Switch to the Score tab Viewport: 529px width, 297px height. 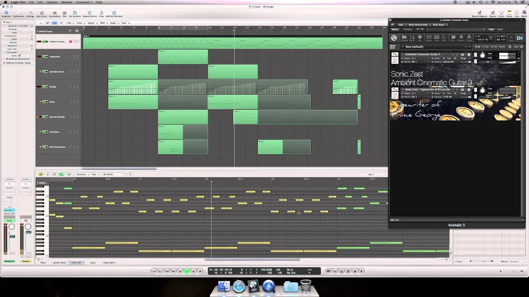pos(93,263)
